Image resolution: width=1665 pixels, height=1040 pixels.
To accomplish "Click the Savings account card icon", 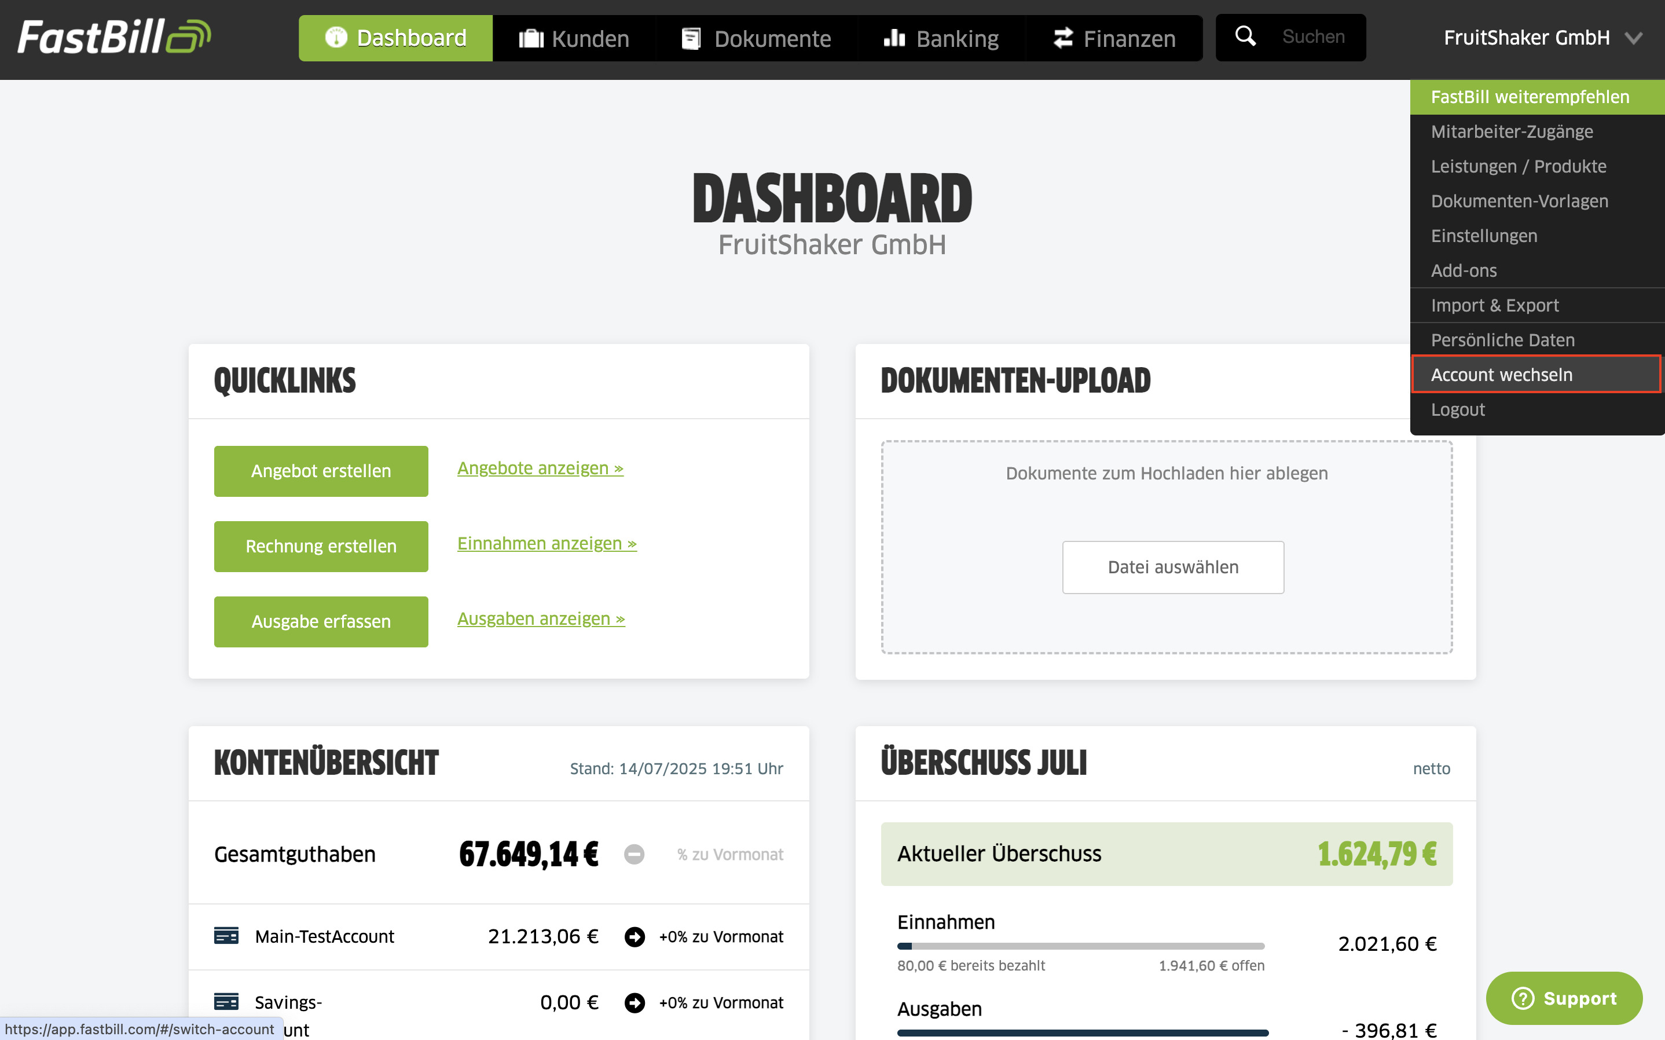I will [x=226, y=1001].
